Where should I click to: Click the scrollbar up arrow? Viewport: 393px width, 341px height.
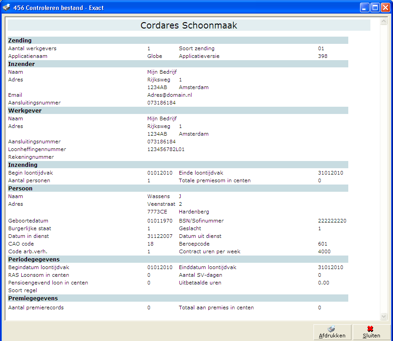click(x=384, y=21)
